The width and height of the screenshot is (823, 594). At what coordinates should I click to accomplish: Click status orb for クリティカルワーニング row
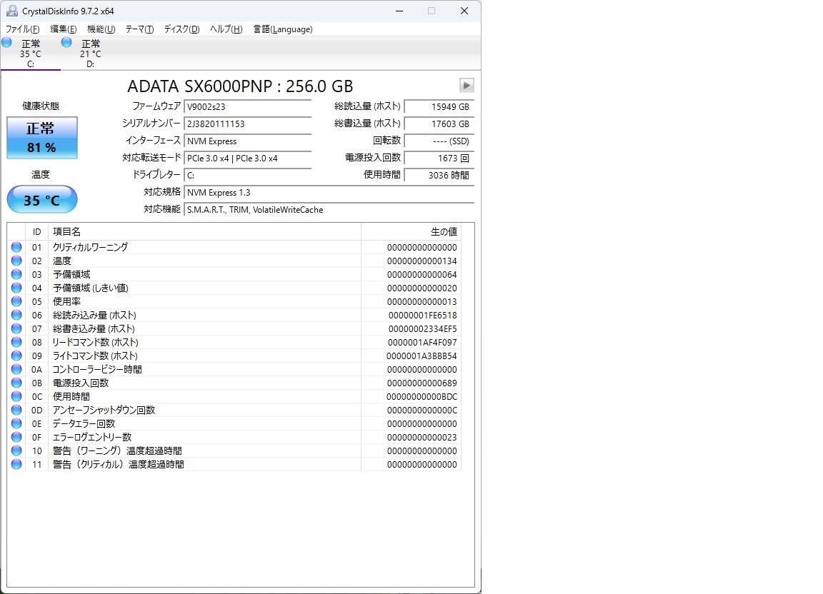coord(16,247)
